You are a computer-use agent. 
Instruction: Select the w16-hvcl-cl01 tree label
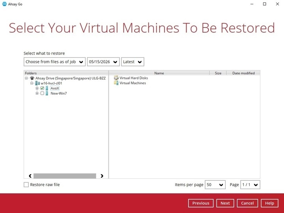[x=51, y=83]
